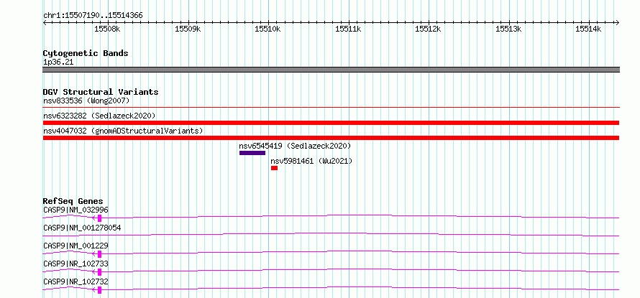Image resolution: width=640 pixels, height=298 pixels.
Task: Select the nsv4047032 gnomAD red variant bar
Action: [x=331, y=138]
